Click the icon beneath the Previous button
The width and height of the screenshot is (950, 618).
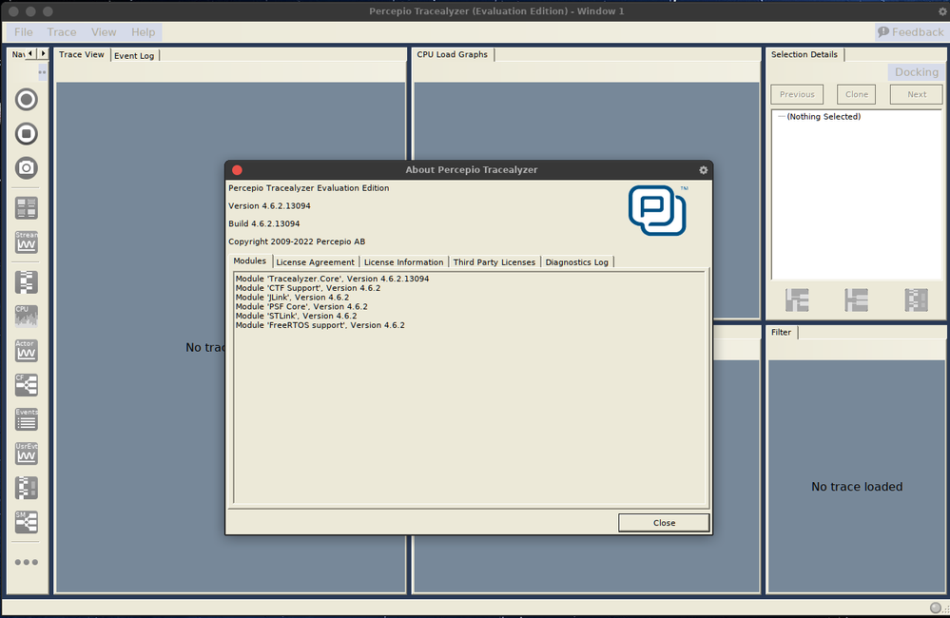(x=797, y=299)
